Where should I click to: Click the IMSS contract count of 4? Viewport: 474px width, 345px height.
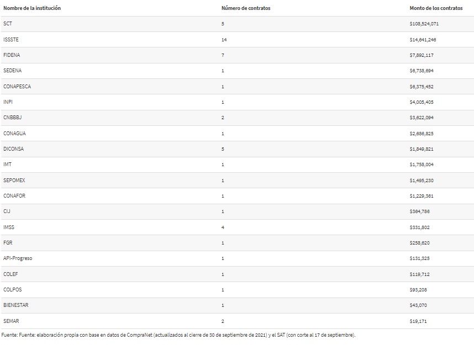click(x=223, y=227)
